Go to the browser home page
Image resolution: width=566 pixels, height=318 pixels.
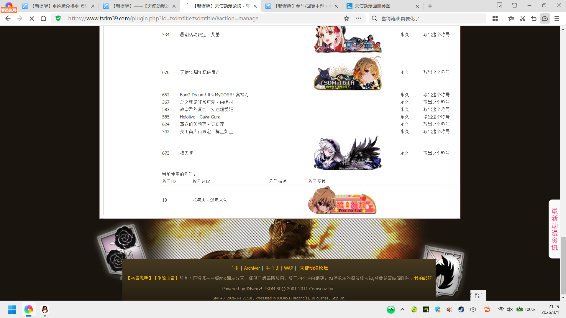pos(43,19)
